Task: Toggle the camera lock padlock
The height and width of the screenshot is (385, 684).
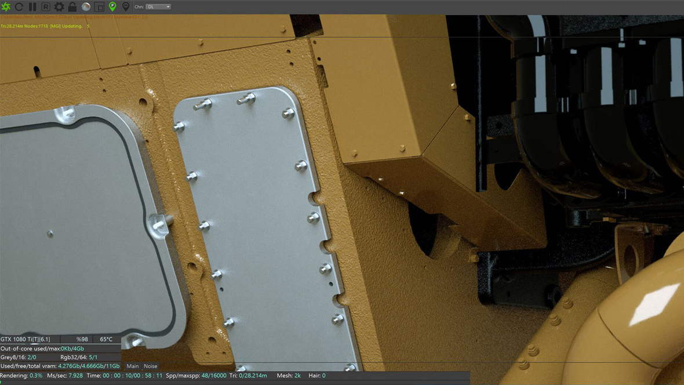Action: tap(72, 7)
